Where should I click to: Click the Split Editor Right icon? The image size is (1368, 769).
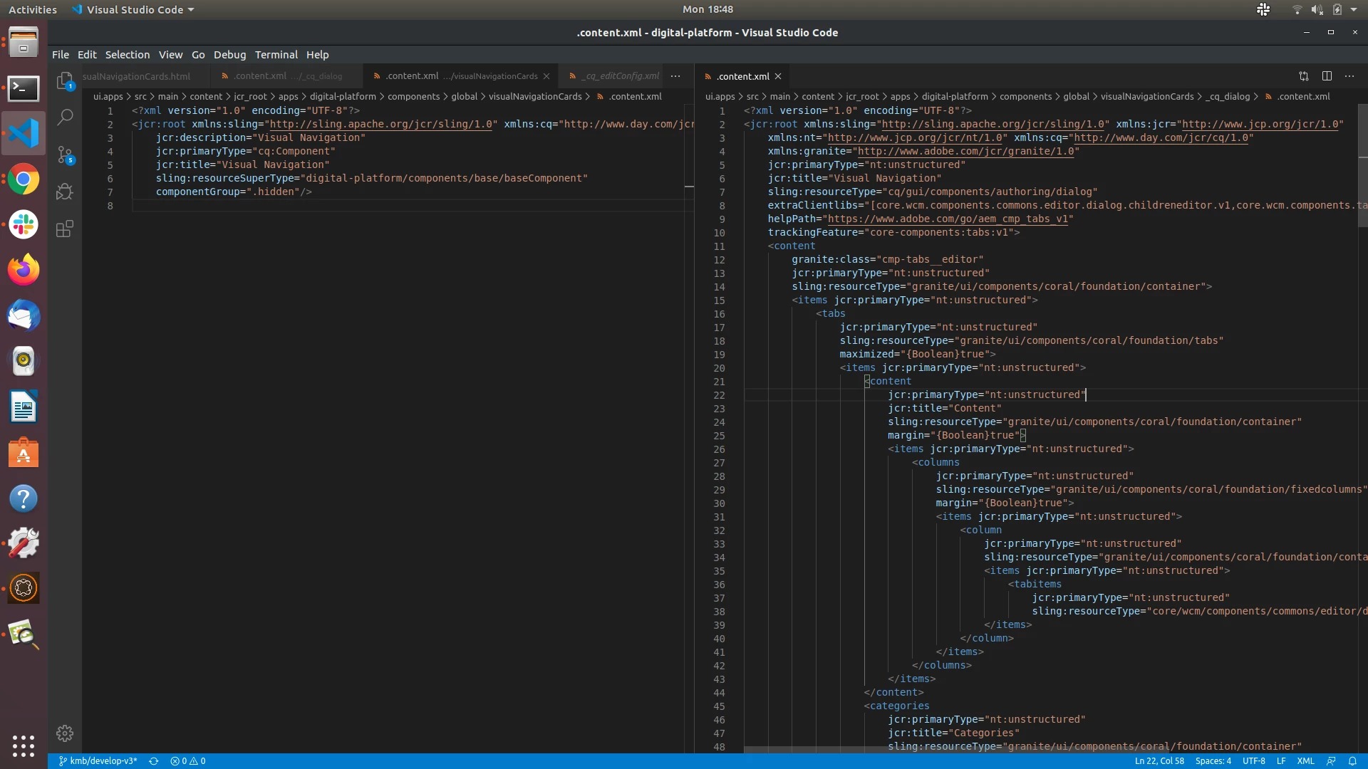pyautogui.click(x=1327, y=76)
